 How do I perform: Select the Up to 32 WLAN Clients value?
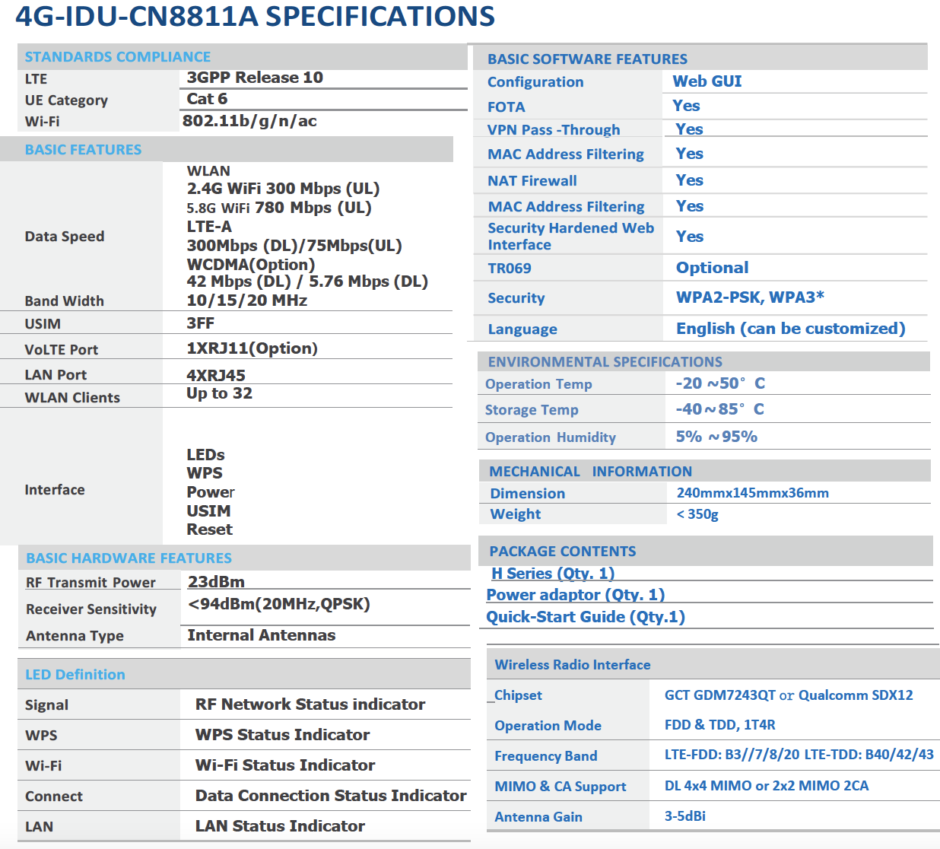(219, 393)
